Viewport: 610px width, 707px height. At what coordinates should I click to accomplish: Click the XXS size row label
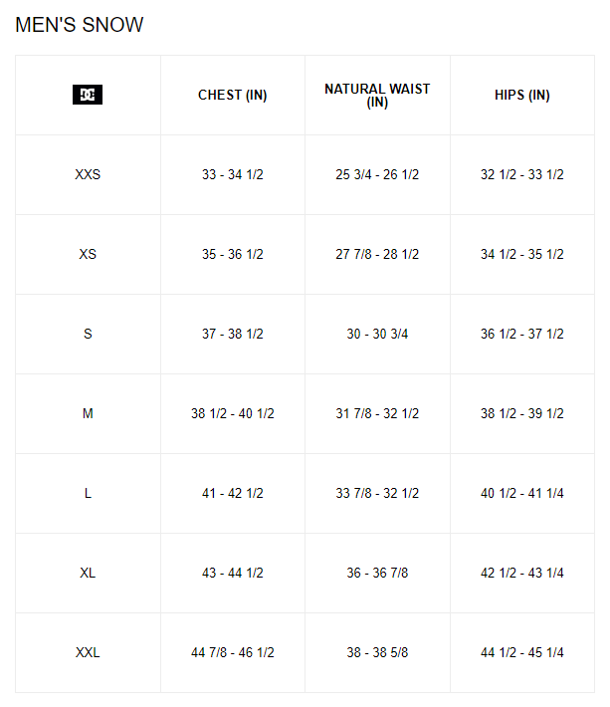[x=88, y=174]
